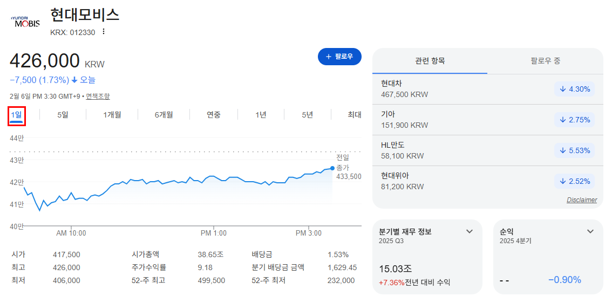
Task: Click the 5.53% change badge for HL만도
Action: (x=575, y=150)
